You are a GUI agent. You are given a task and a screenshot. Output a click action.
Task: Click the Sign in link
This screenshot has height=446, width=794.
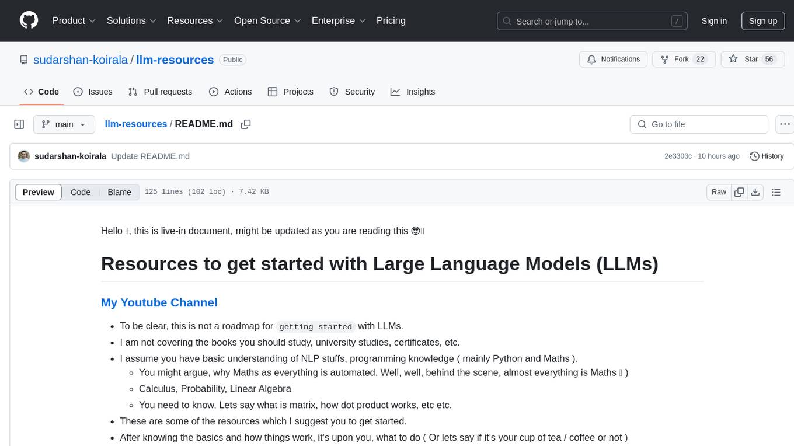(714, 21)
